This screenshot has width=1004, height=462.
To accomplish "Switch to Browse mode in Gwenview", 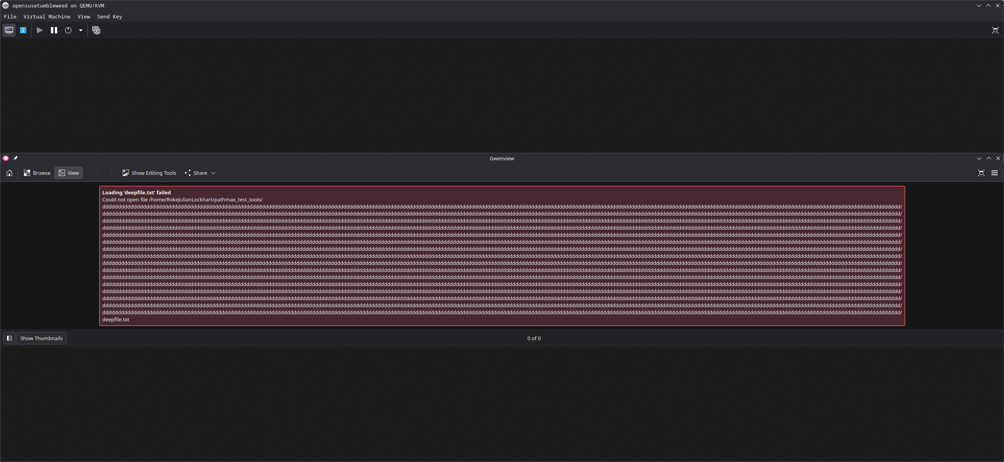I will point(37,173).
